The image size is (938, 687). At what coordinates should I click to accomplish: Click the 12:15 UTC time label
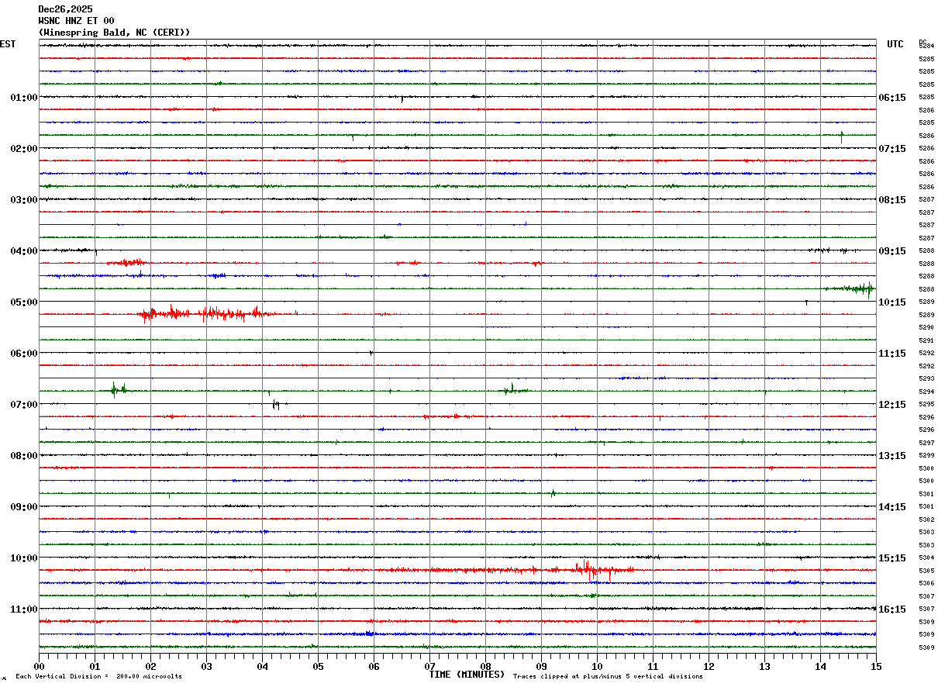click(891, 405)
